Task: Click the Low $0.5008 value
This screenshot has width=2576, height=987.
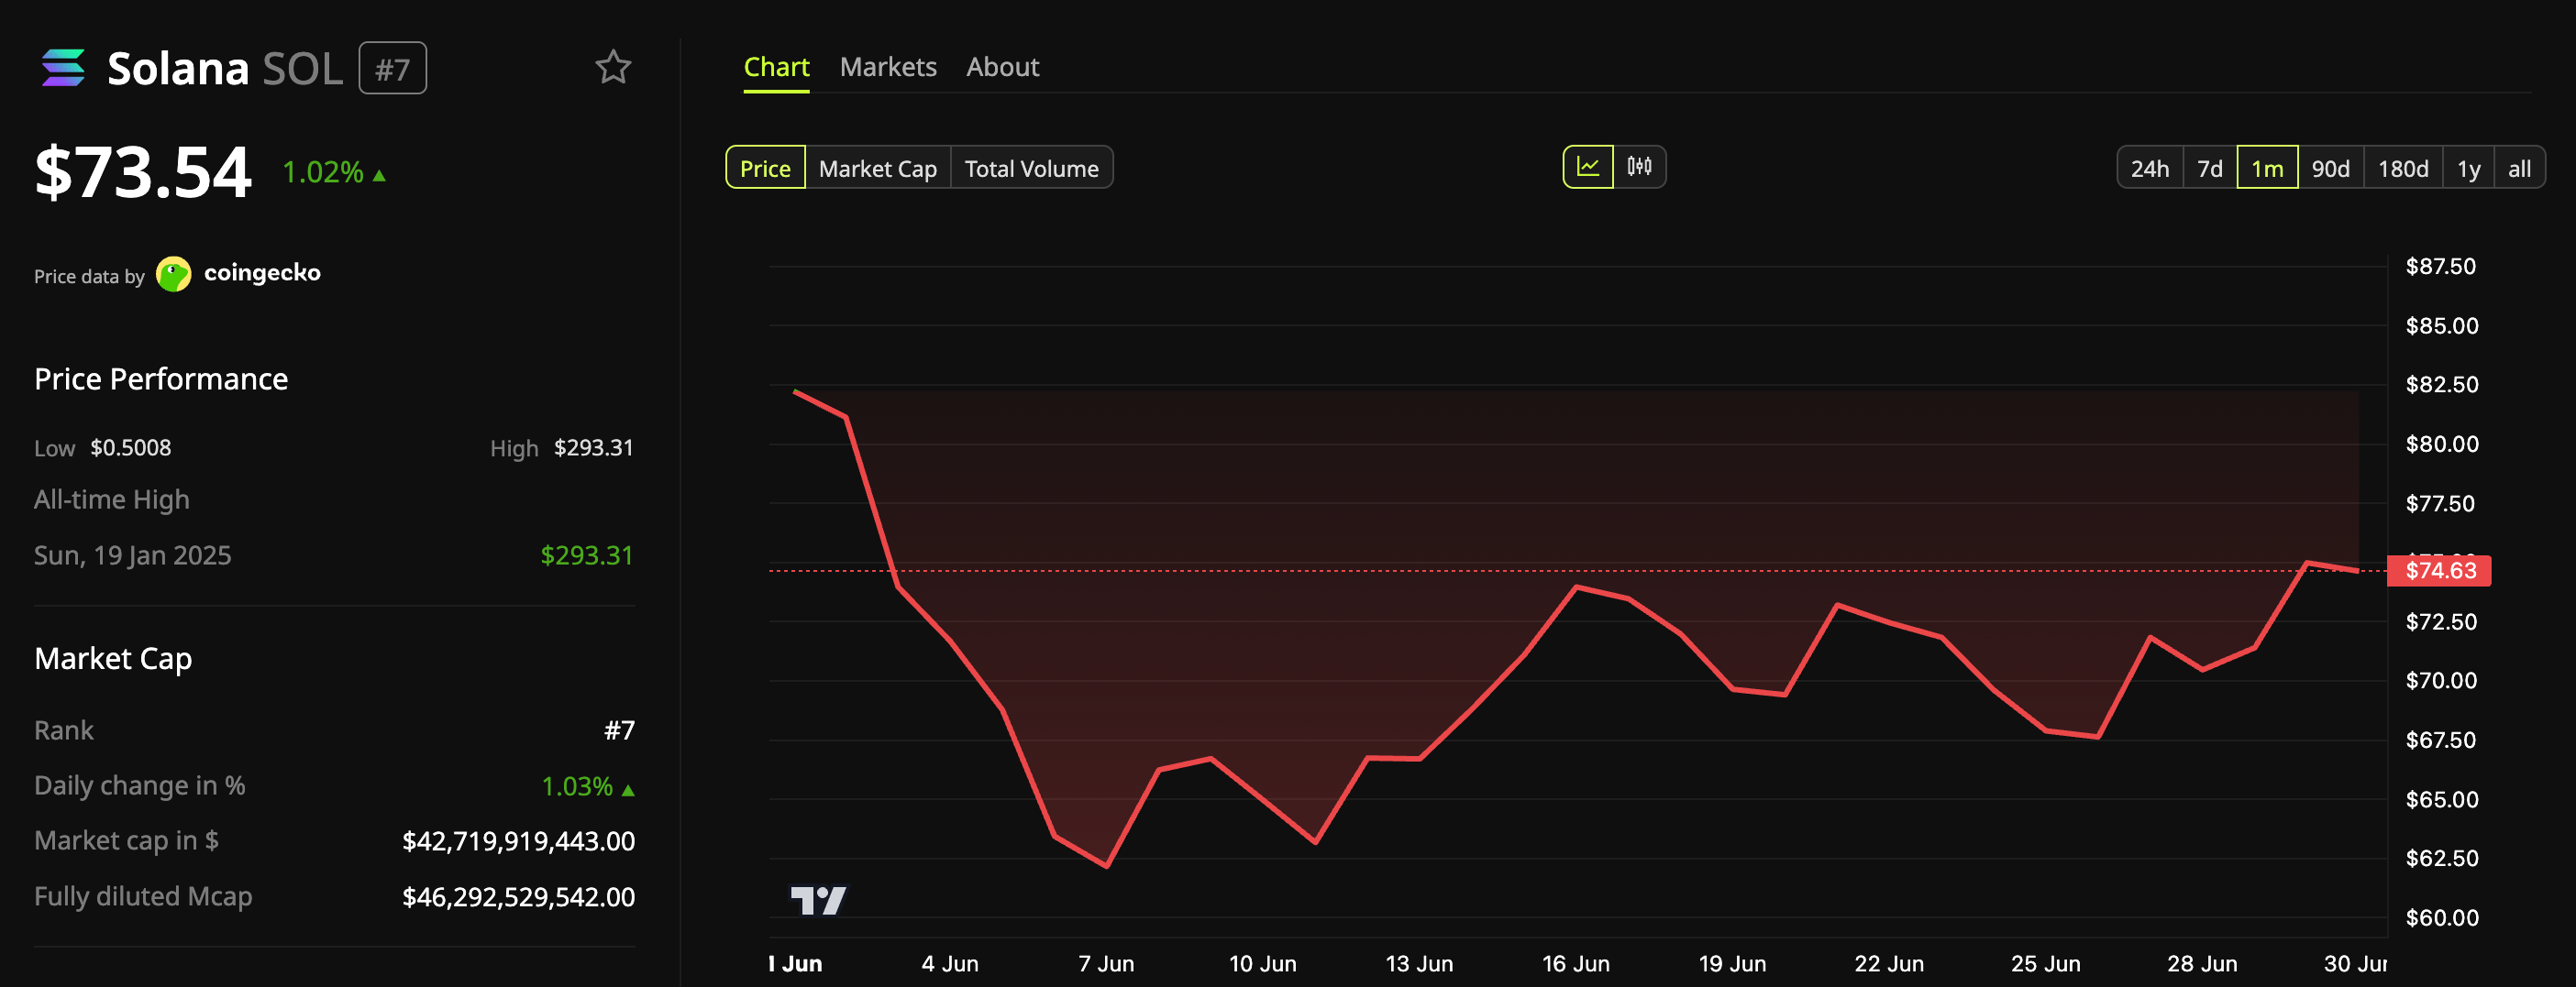Action: [x=131, y=447]
